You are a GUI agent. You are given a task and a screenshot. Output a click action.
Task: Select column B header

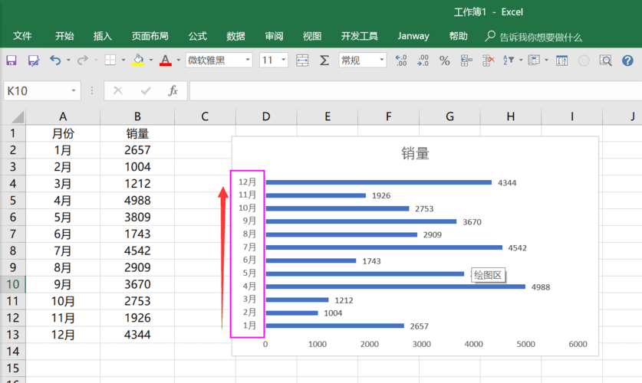(137, 116)
